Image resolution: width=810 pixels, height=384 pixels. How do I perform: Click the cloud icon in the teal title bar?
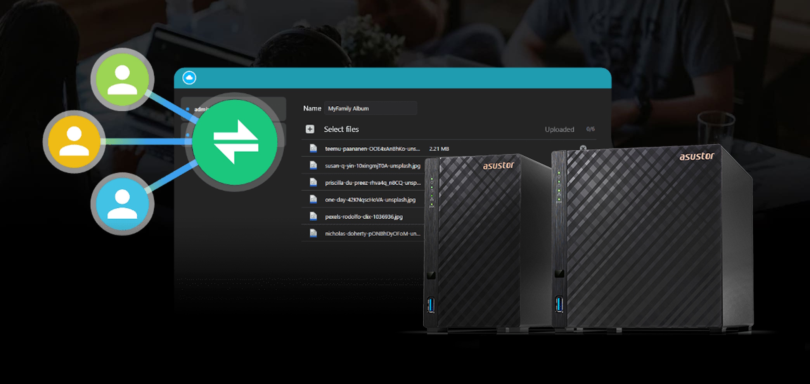coord(189,78)
